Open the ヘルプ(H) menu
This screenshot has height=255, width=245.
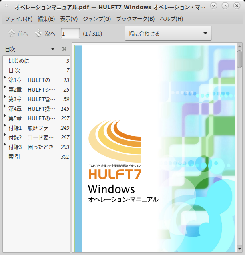coord(171,19)
